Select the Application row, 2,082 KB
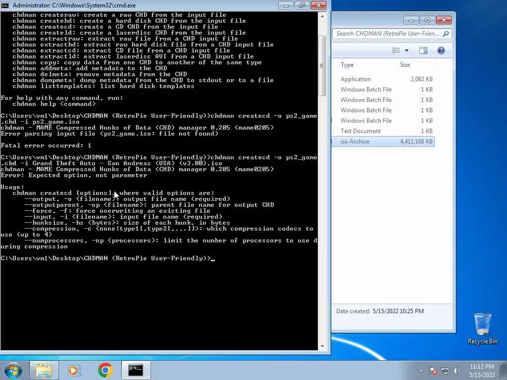 pyautogui.click(x=383, y=79)
